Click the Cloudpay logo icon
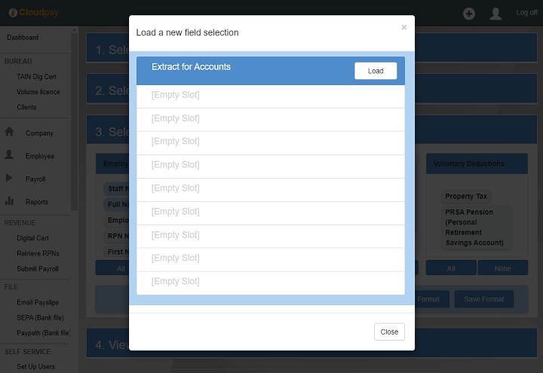Screen dimensions: 543x373 [x=13, y=13]
